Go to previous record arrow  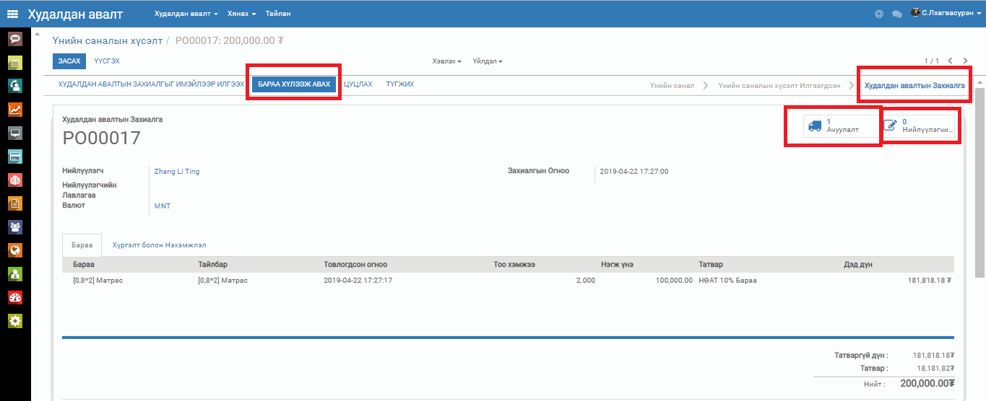click(950, 61)
